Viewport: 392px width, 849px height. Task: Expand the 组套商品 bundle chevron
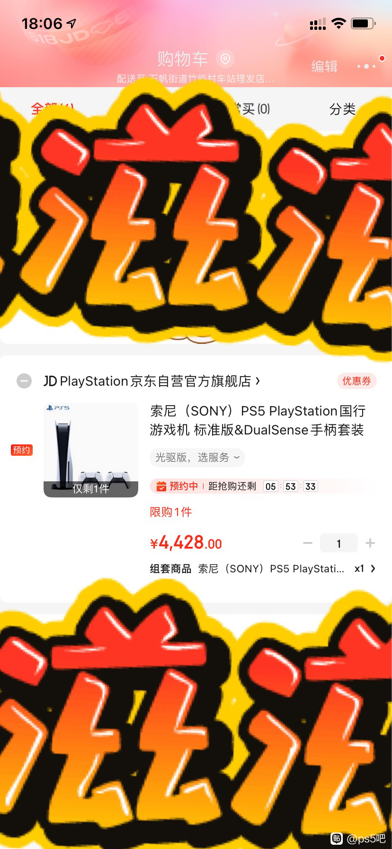point(373,569)
